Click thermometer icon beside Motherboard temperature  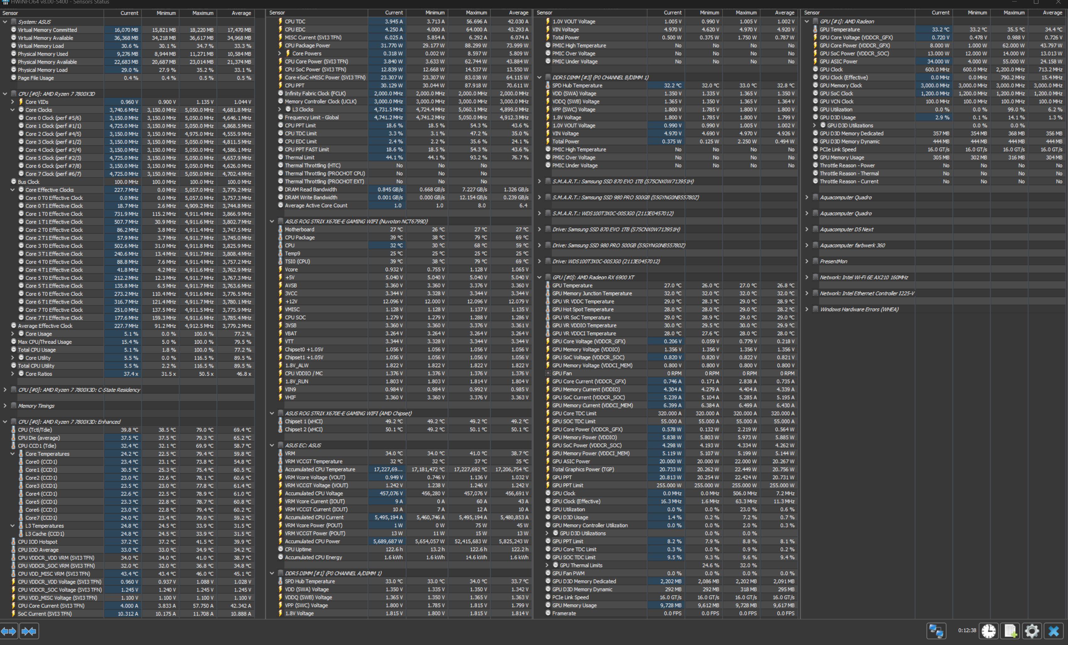point(281,229)
